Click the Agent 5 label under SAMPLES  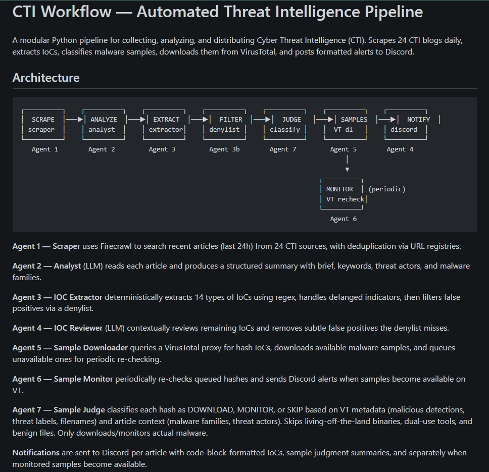tap(344, 149)
